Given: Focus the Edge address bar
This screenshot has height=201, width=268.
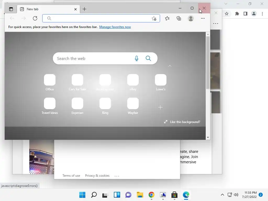Looking at the screenshot, I should point(101,18).
